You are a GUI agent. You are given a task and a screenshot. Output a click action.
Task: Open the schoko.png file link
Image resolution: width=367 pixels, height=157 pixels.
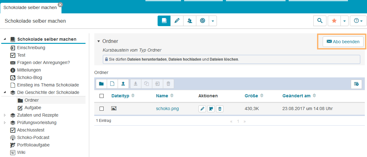coord(167,109)
